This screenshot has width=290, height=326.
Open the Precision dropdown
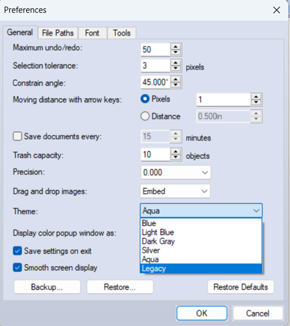(176, 172)
